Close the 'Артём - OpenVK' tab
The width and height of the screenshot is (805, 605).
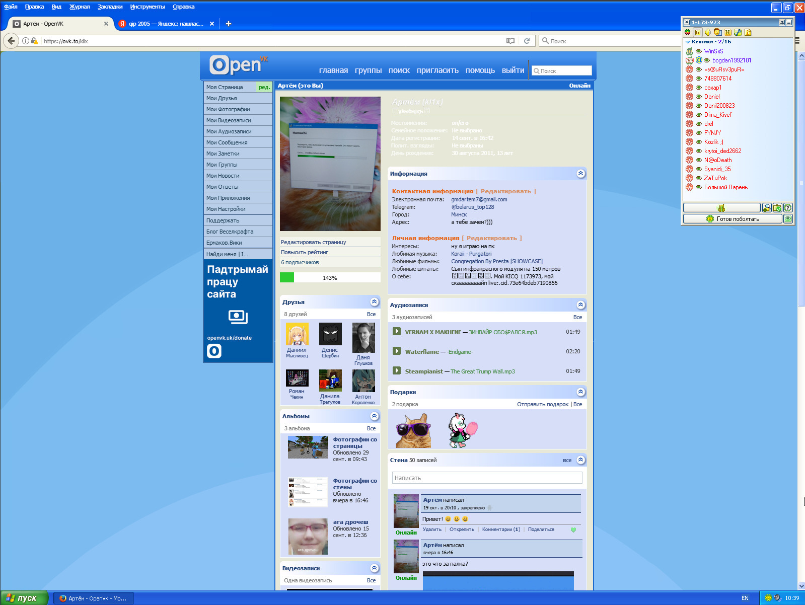point(106,24)
